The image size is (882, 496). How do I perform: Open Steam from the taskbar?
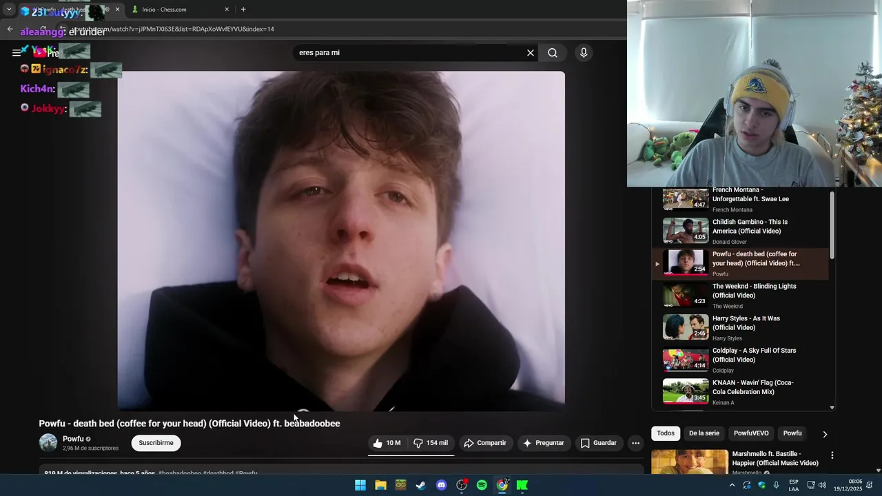pyautogui.click(x=421, y=485)
